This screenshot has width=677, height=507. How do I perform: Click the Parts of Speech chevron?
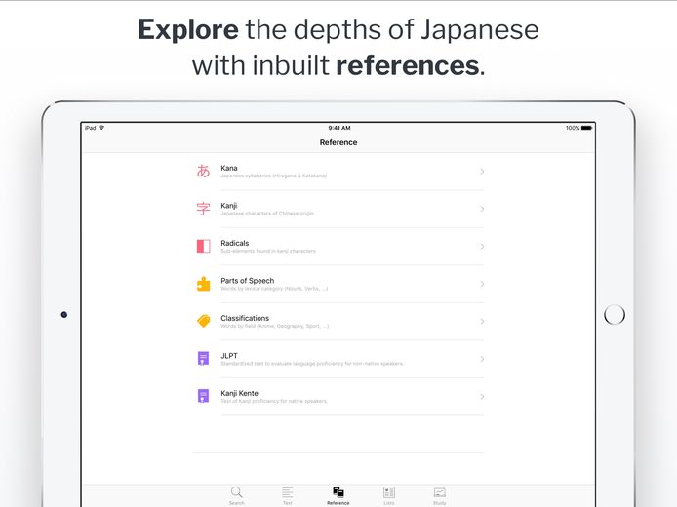pos(482,284)
